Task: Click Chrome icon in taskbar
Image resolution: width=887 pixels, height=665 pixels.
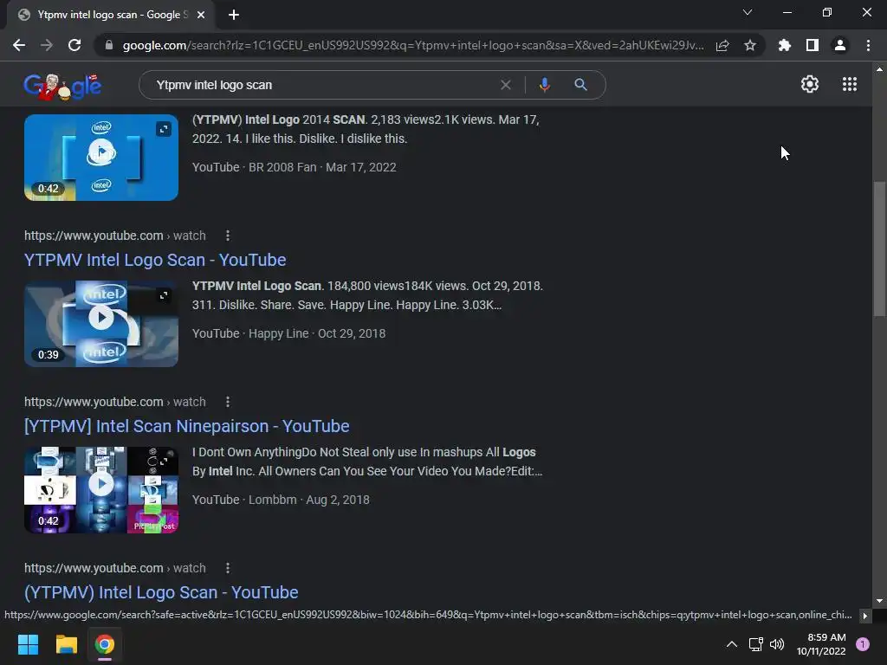Action: 105,644
